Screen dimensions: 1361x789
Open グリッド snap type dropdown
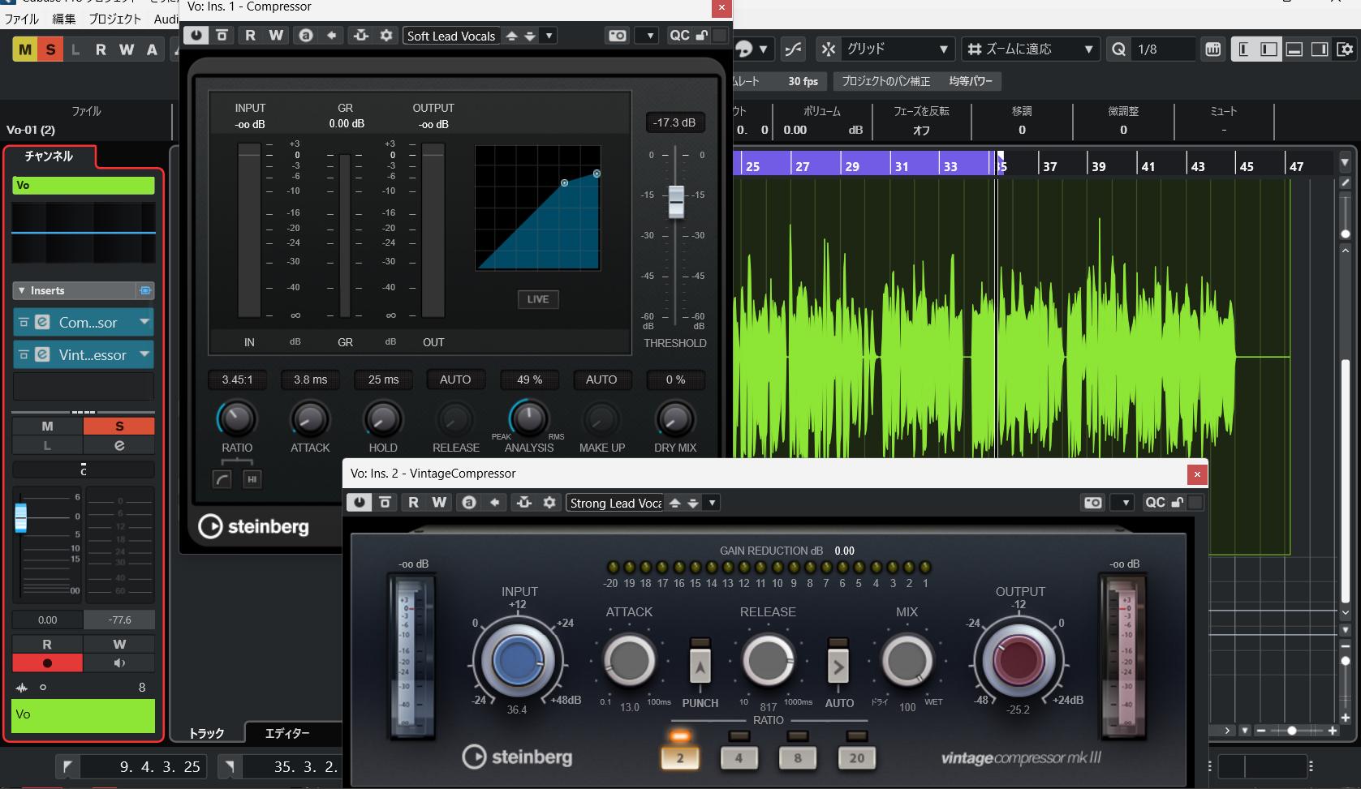pos(898,49)
